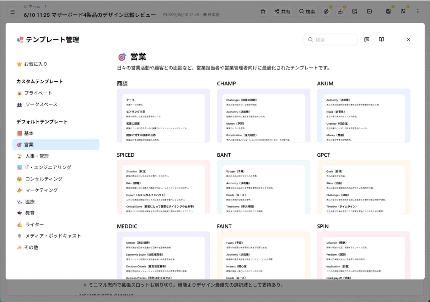This screenshot has width=430, height=302.
Task: Click the テンプレート管理 logo icon
Action: click(x=20, y=39)
